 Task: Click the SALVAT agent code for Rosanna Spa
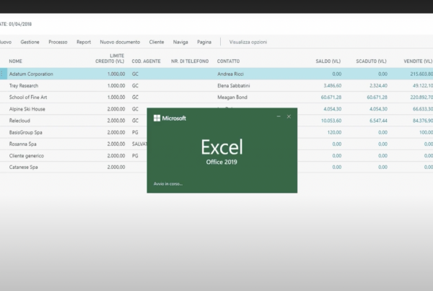click(139, 144)
